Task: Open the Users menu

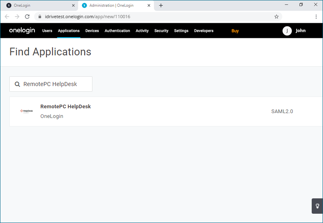Action: 47,31
